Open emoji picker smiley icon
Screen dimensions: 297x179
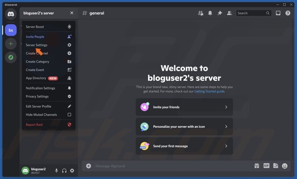(x=285, y=166)
